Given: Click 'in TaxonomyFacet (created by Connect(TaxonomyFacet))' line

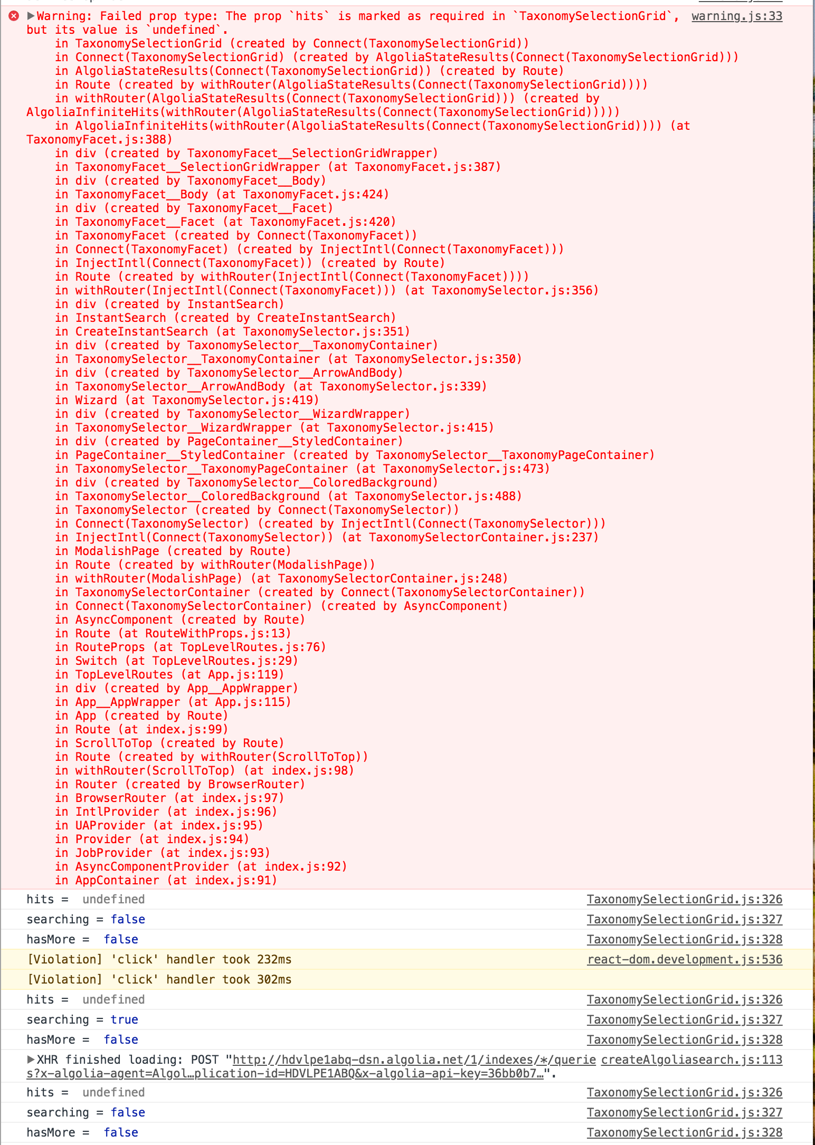Looking at the screenshot, I should (x=236, y=235).
